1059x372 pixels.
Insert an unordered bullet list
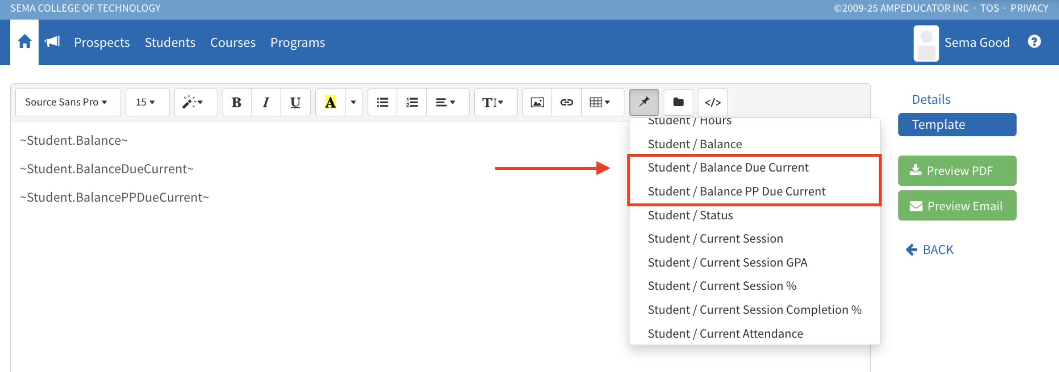[x=382, y=103]
